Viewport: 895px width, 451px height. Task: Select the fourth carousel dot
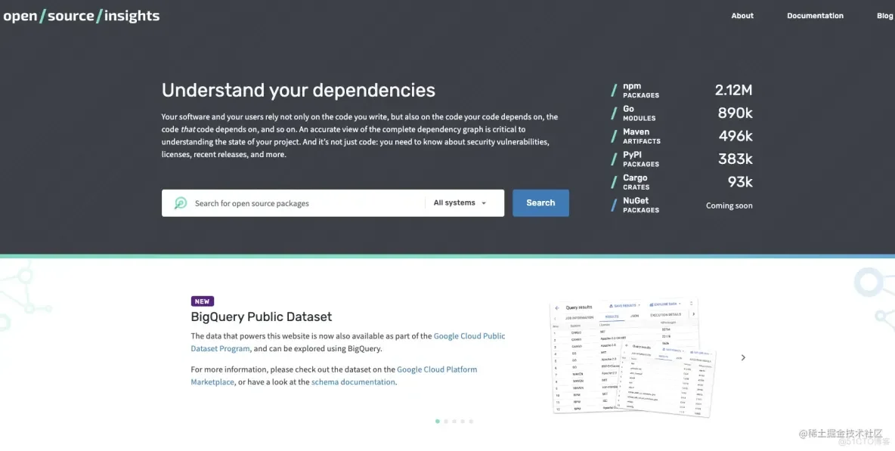tap(463, 422)
